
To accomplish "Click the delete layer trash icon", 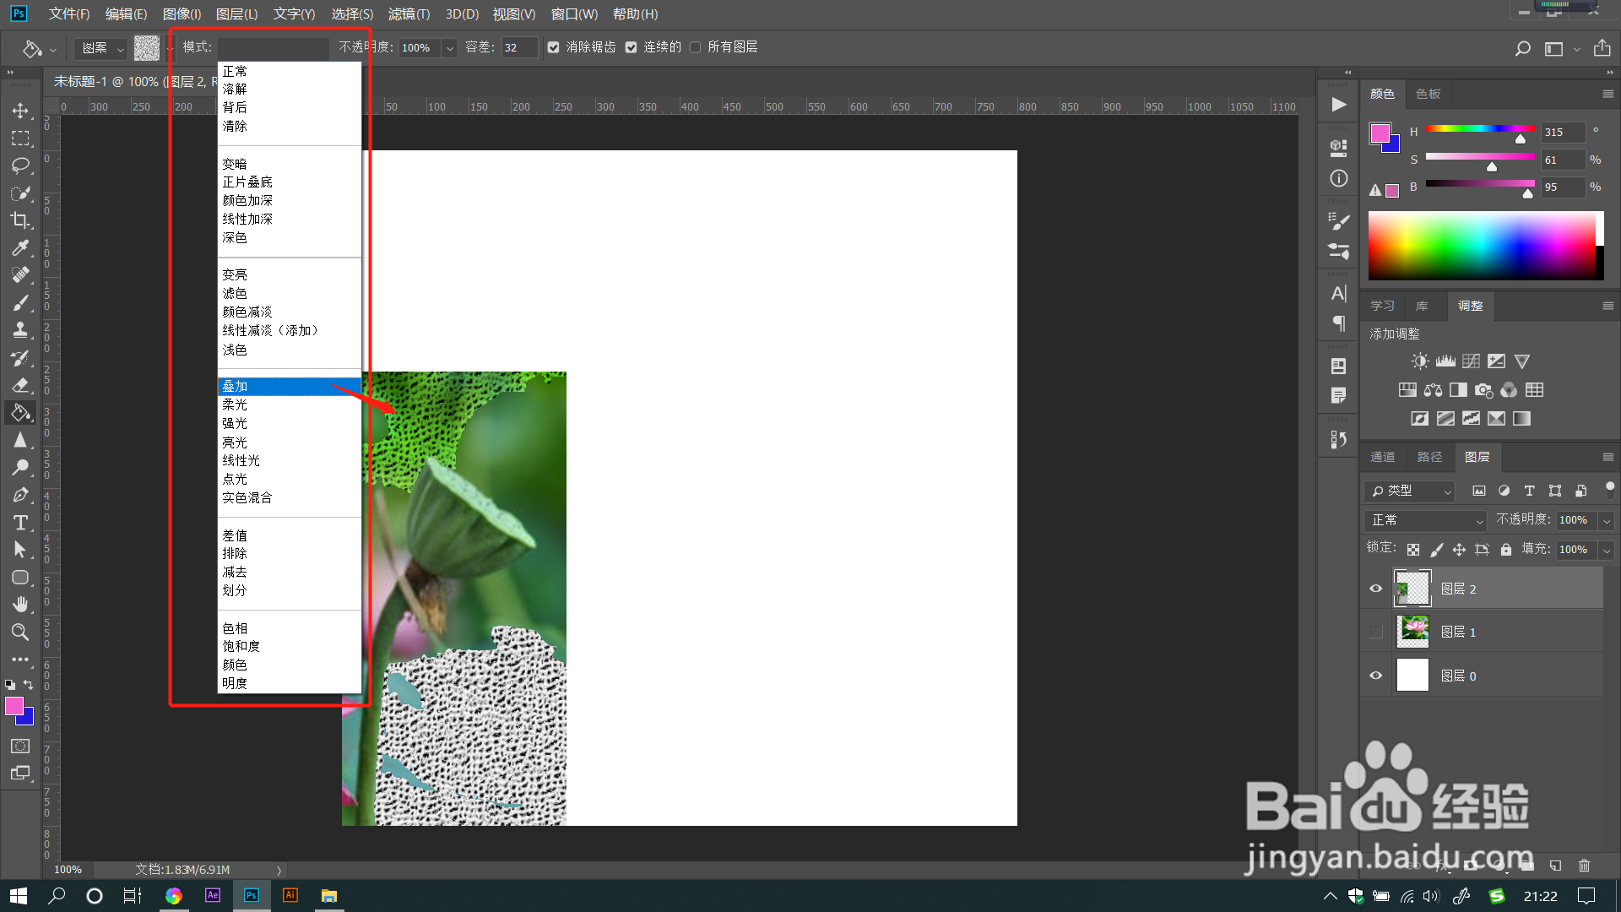I will [x=1584, y=866].
